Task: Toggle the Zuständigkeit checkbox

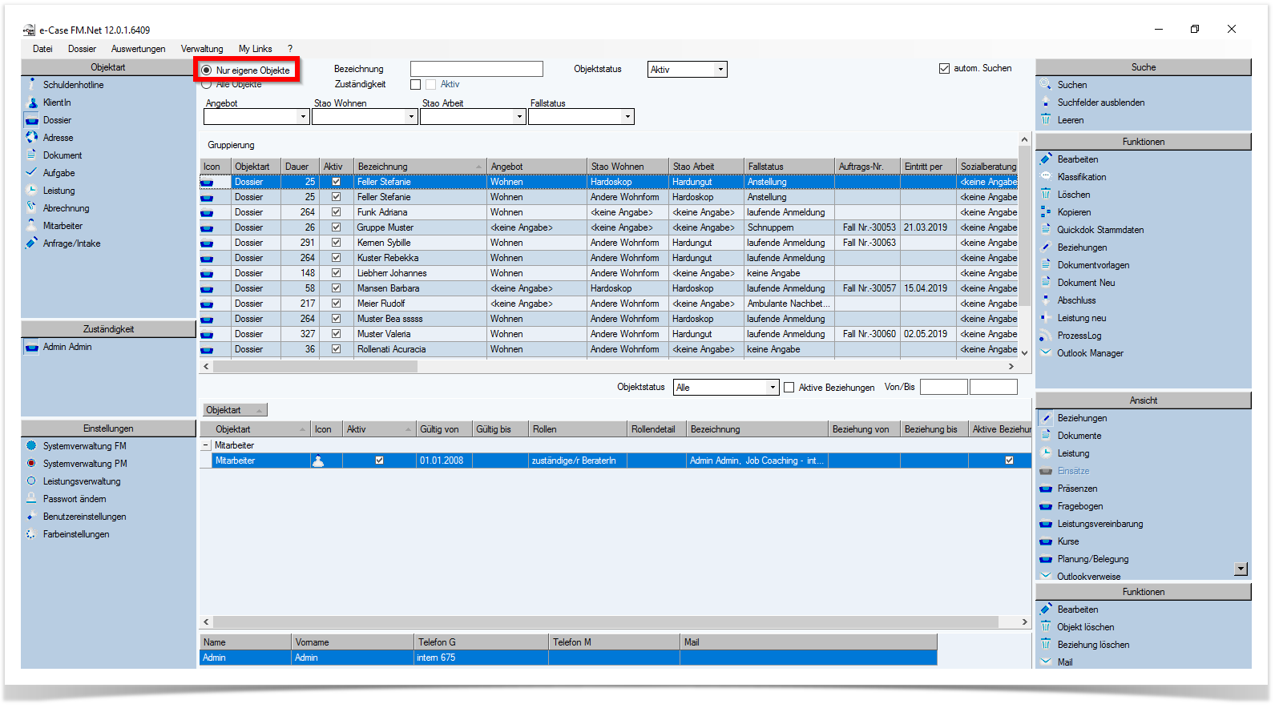Action: [x=415, y=84]
